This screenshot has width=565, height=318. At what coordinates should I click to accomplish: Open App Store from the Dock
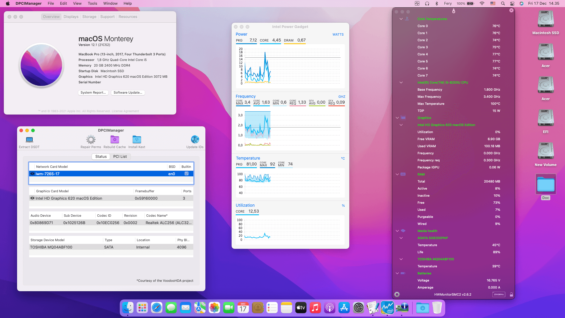coord(344,308)
